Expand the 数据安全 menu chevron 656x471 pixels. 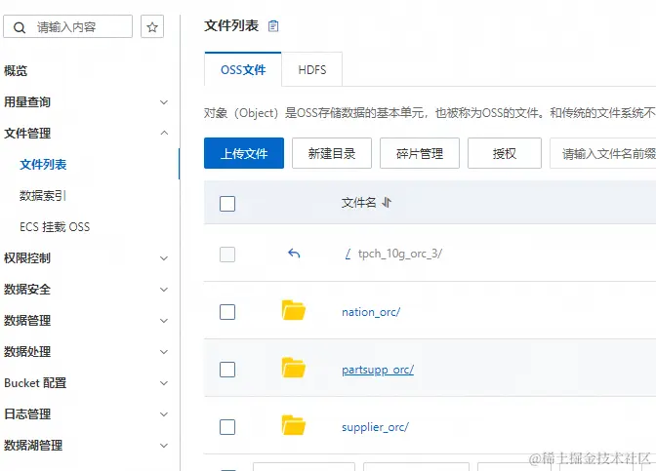coord(164,290)
